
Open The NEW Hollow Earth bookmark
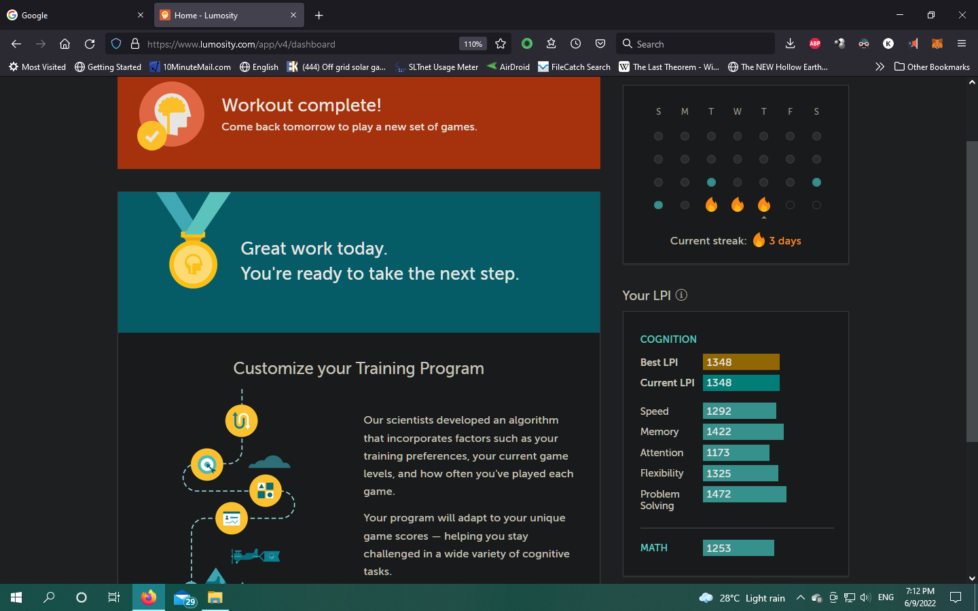778,67
